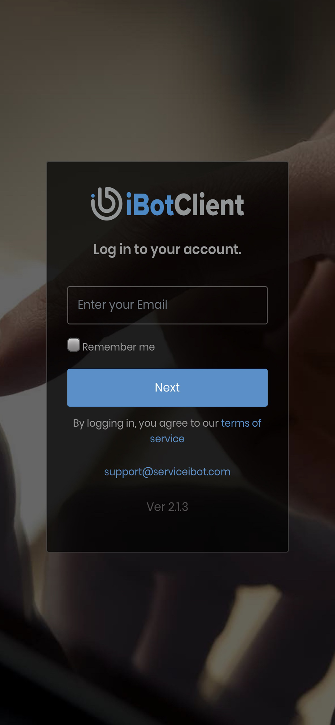Open the "terms of" link

click(x=241, y=423)
